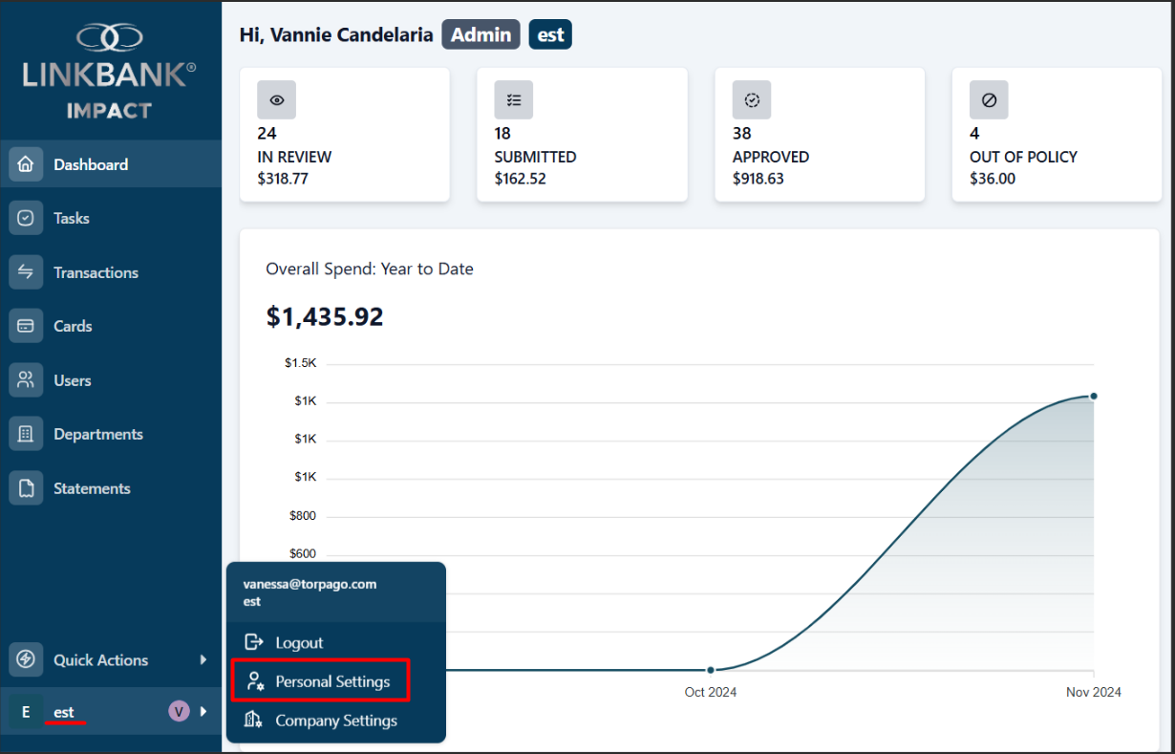Open the Approved $918.63 summary card

[x=819, y=135]
